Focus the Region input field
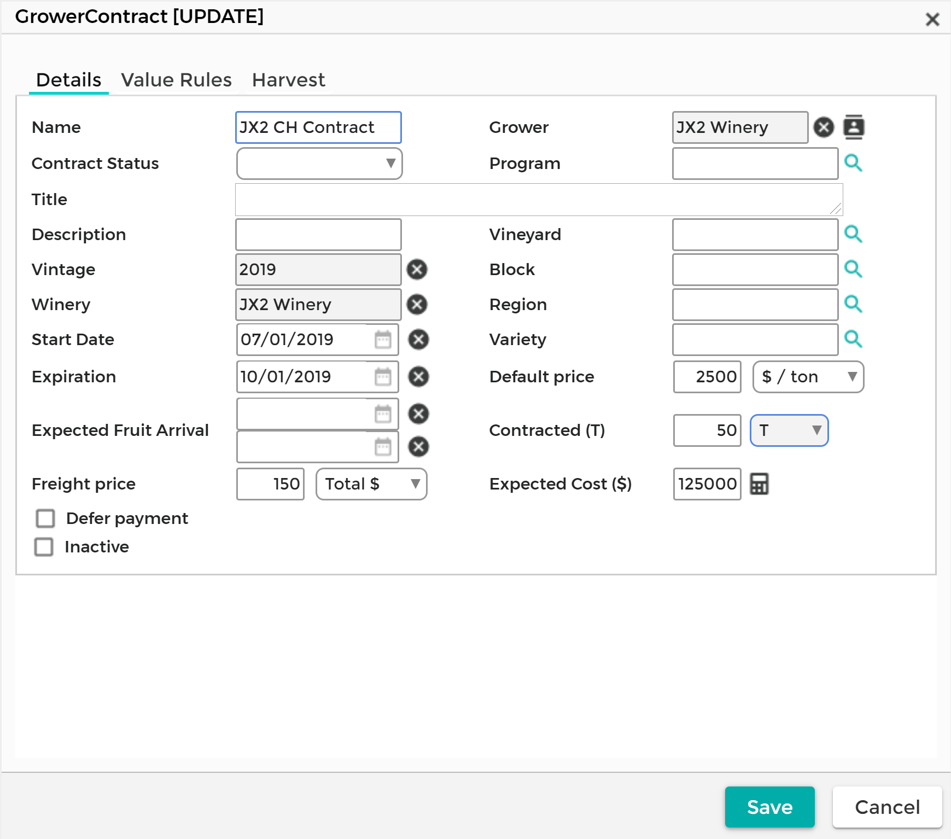 [x=755, y=305]
